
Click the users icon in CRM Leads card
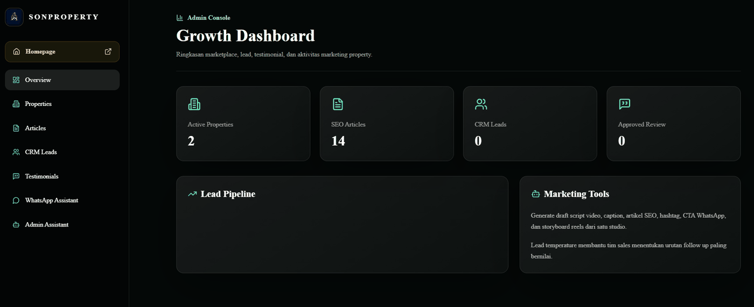pos(481,104)
